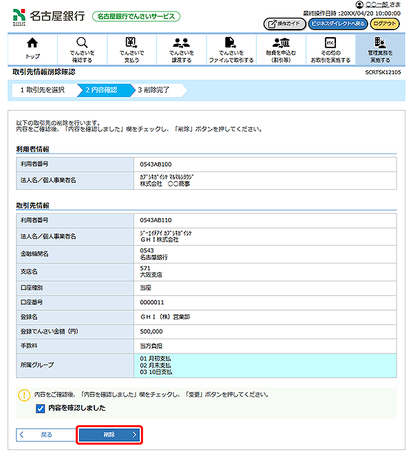Select step 3 削除完了
Viewport: 413px width, 454px height.
tap(157, 89)
